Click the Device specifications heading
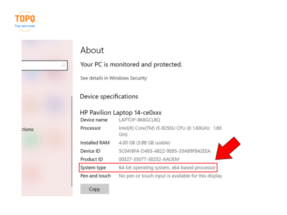 point(109,96)
